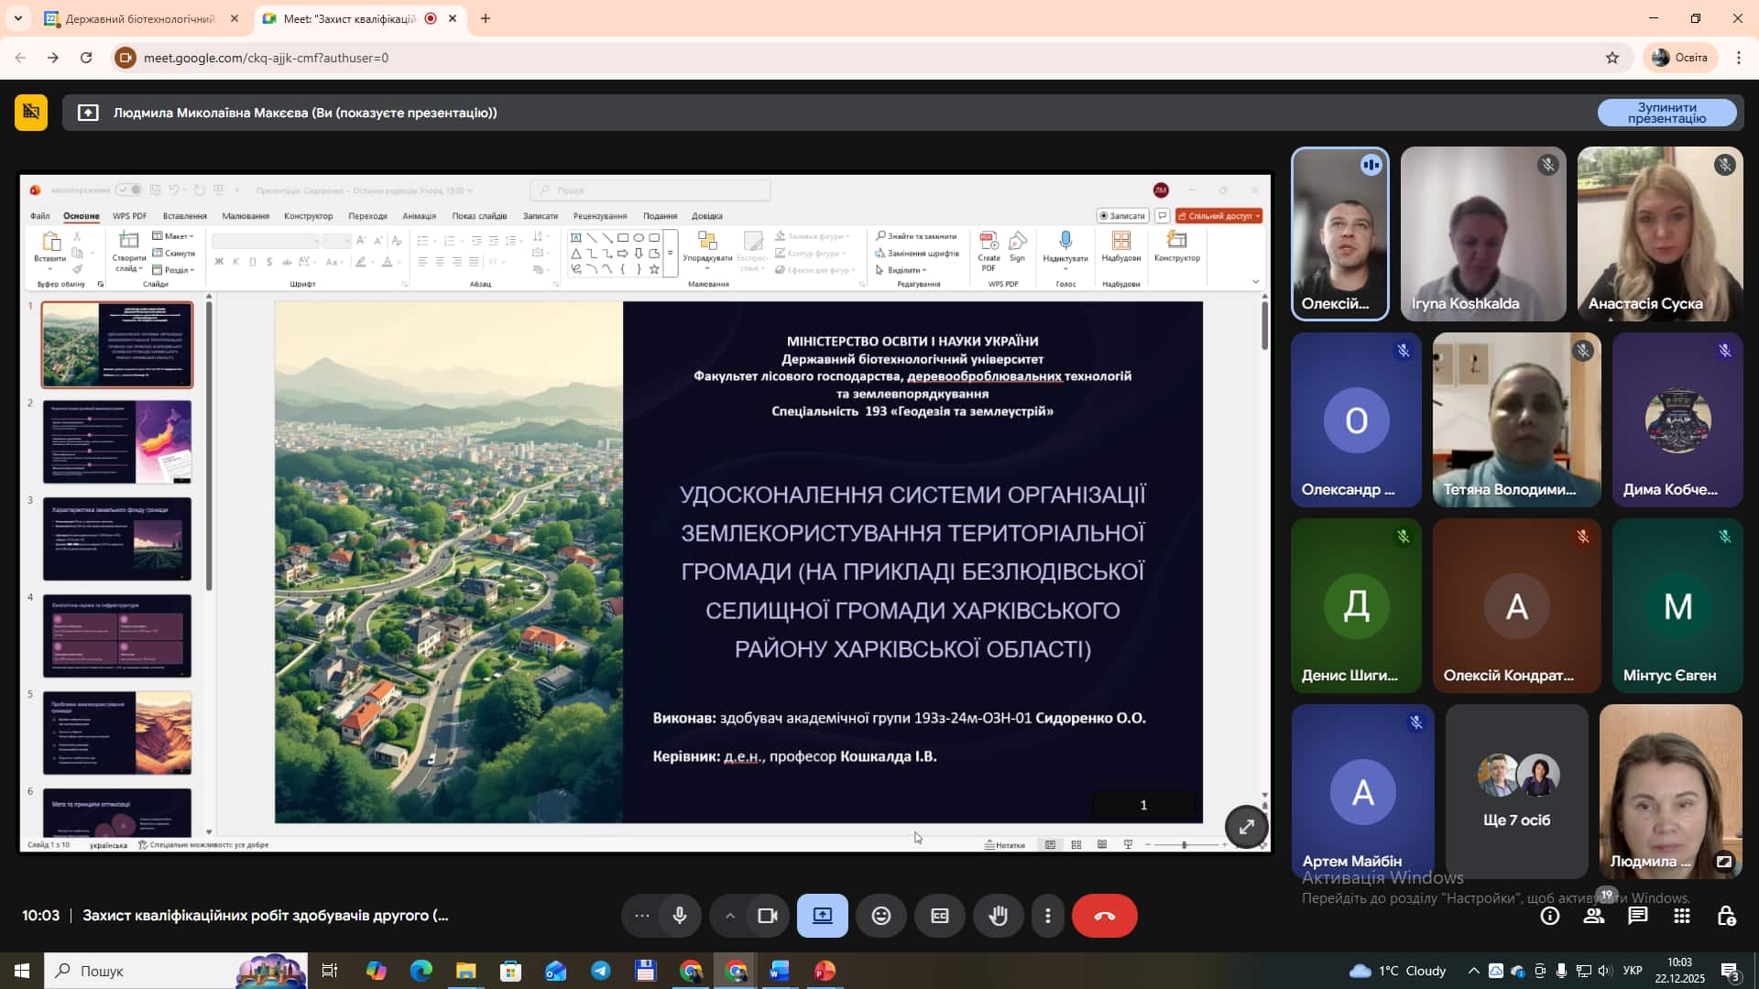
Task: Open Chrome tab search dropdown arrow
Action: click(x=17, y=18)
